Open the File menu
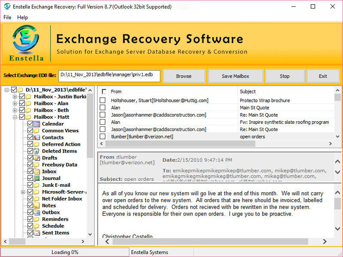Image resolution: width=343 pixels, height=257 pixels. pyautogui.click(x=7, y=18)
